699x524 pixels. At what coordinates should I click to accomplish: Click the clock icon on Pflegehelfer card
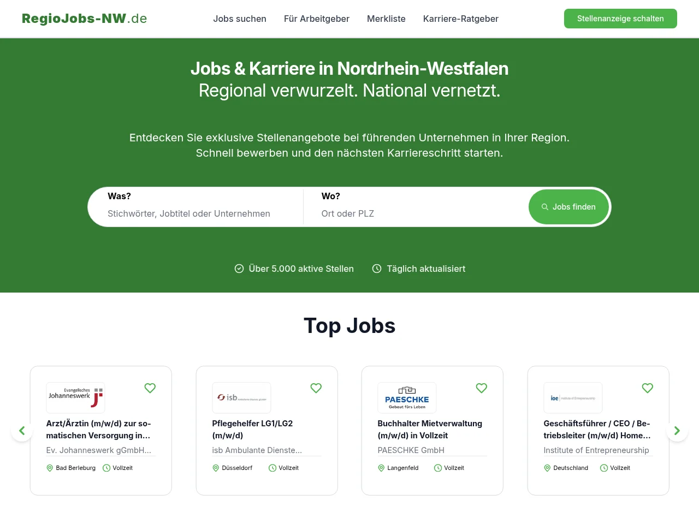pos(273,468)
